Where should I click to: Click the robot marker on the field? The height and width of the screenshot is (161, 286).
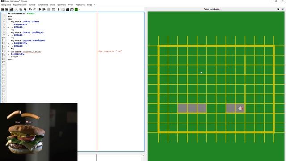(x=240, y=108)
